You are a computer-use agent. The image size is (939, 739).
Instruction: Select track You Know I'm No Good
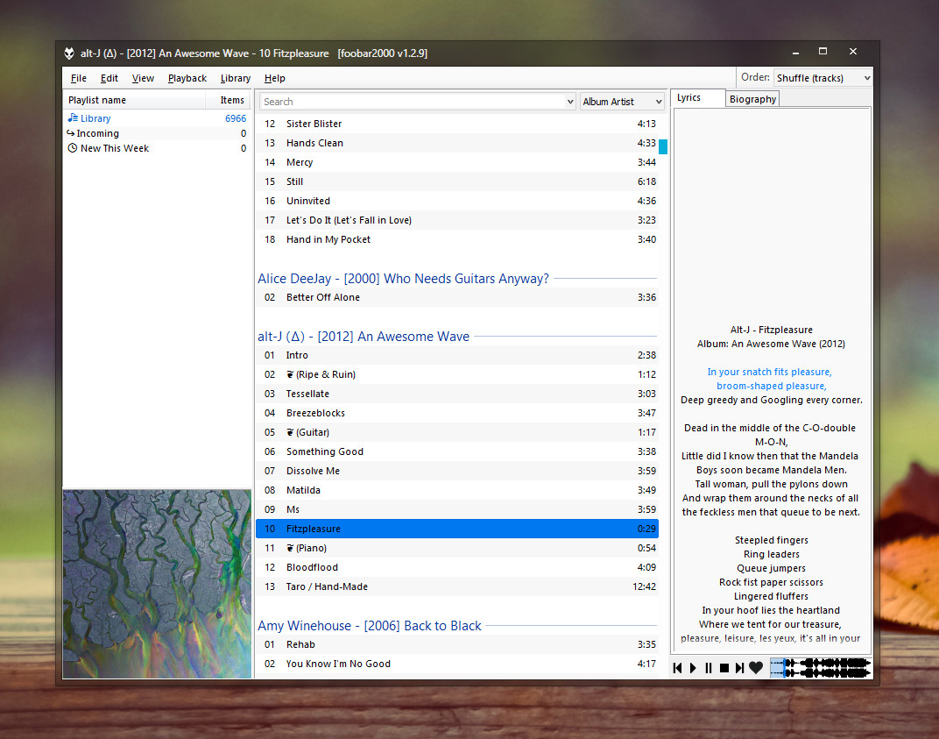pyautogui.click(x=457, y=664)
